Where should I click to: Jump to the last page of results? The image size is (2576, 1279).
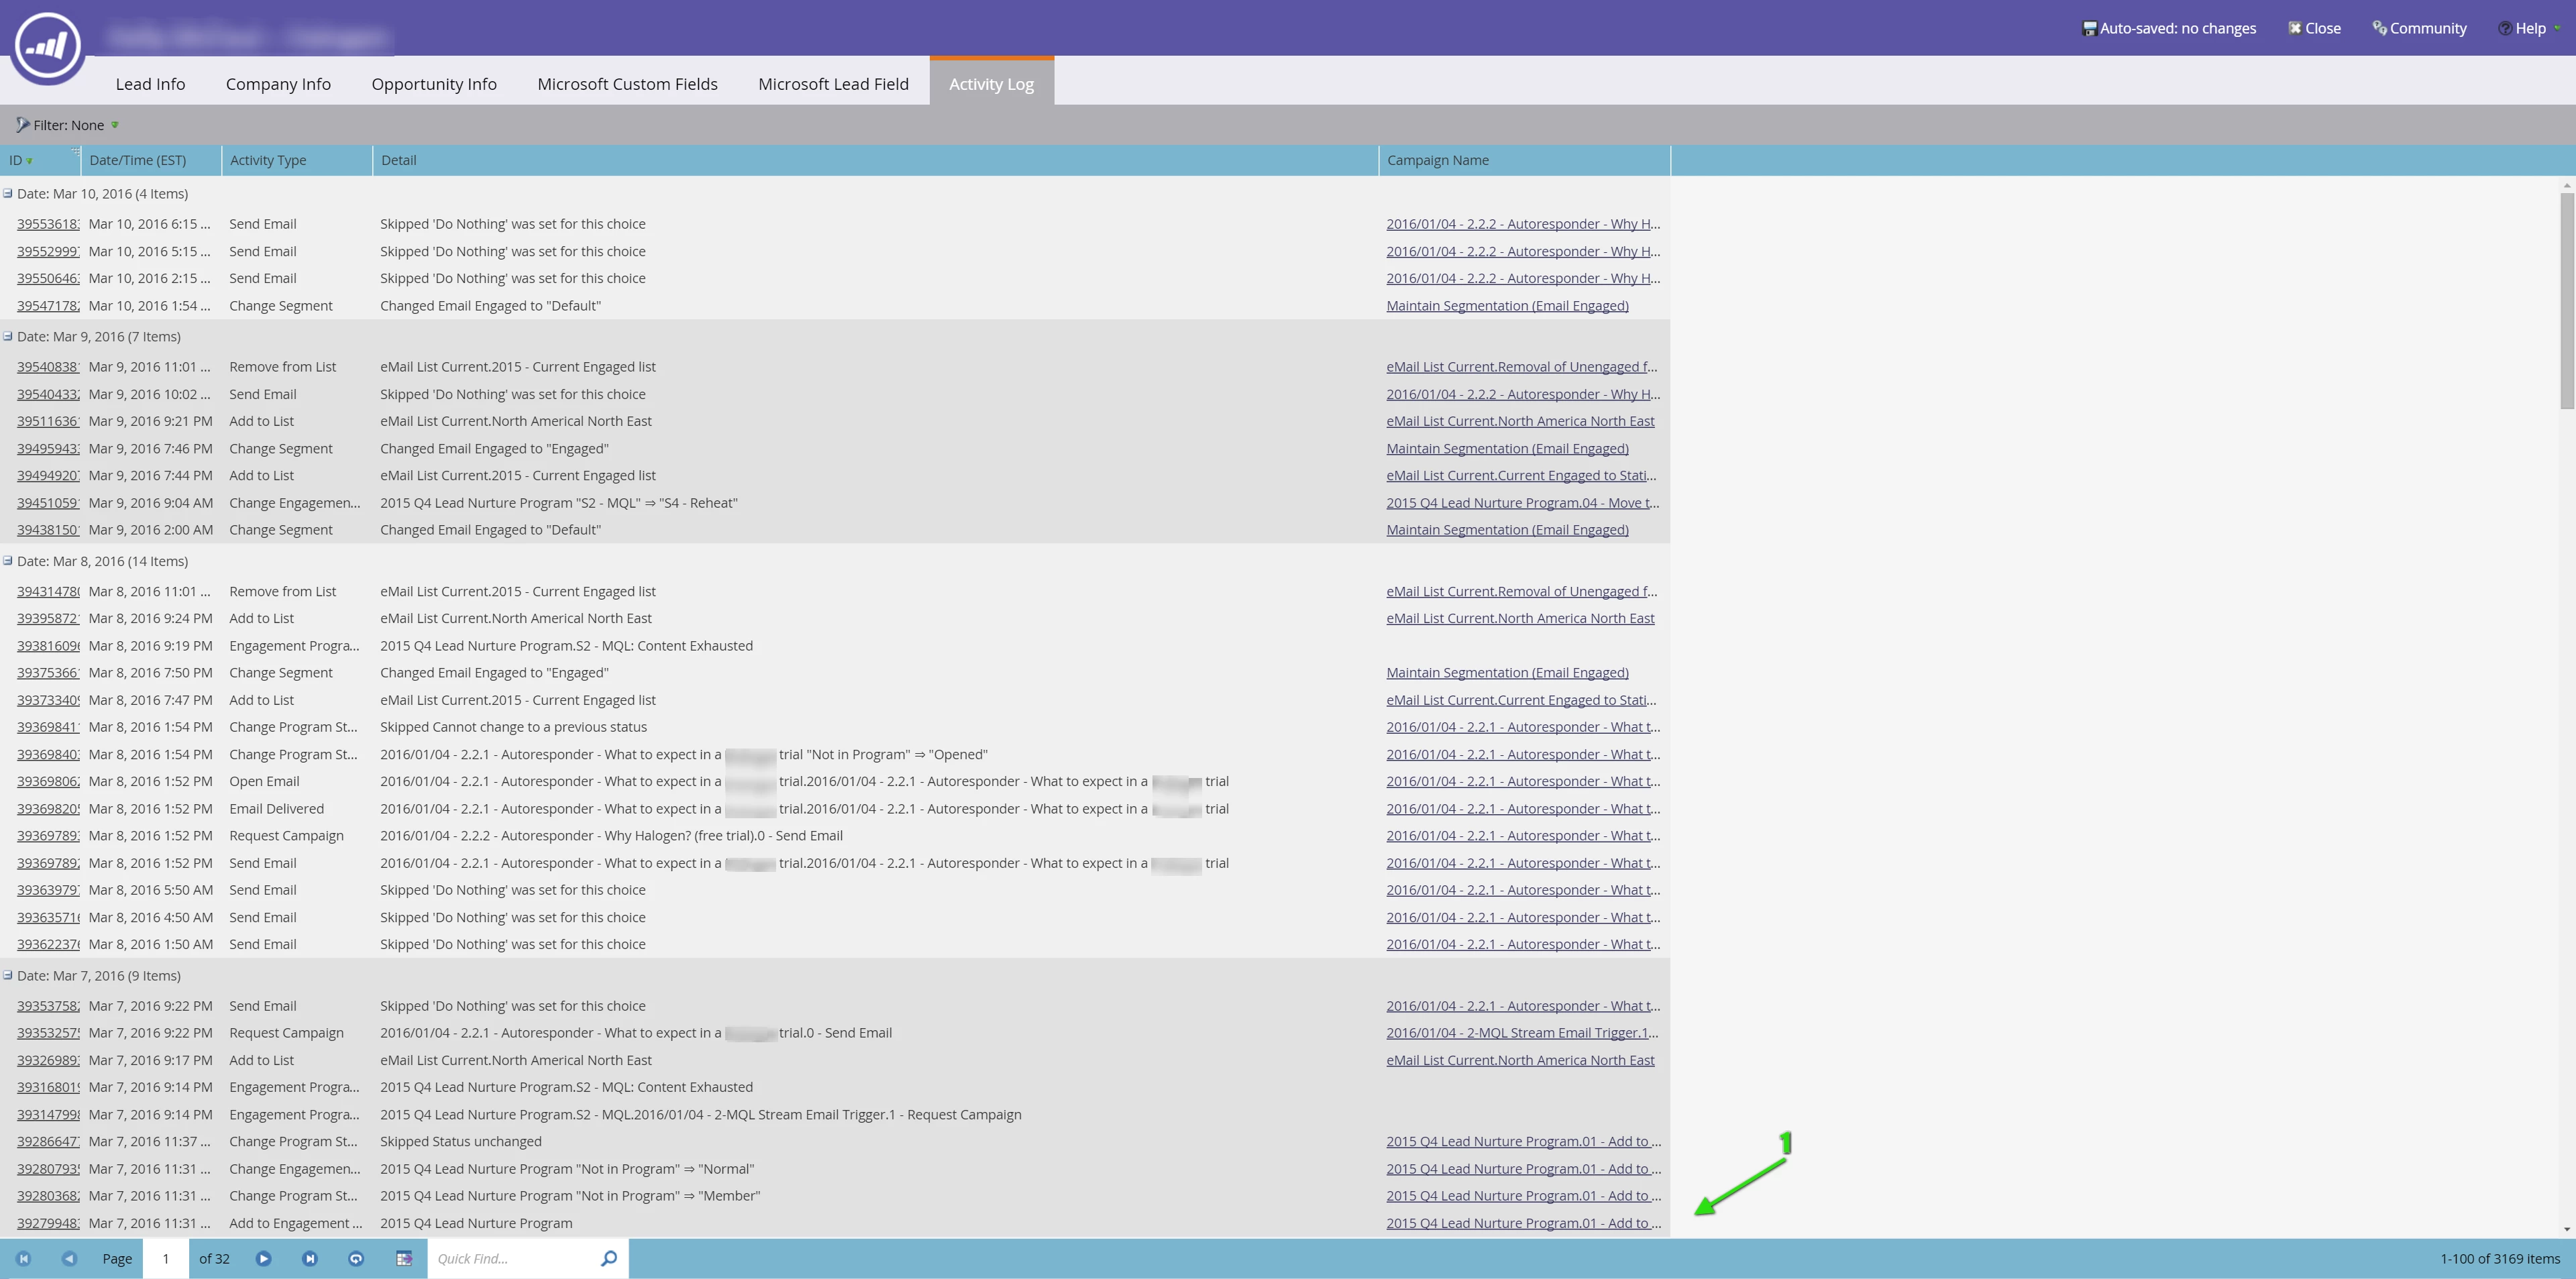coord(310,1258)
